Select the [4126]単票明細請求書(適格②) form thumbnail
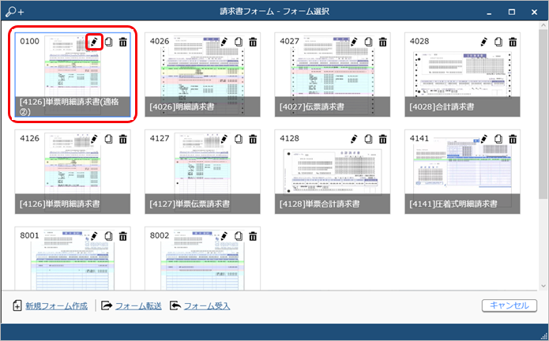 click(73, 75)
